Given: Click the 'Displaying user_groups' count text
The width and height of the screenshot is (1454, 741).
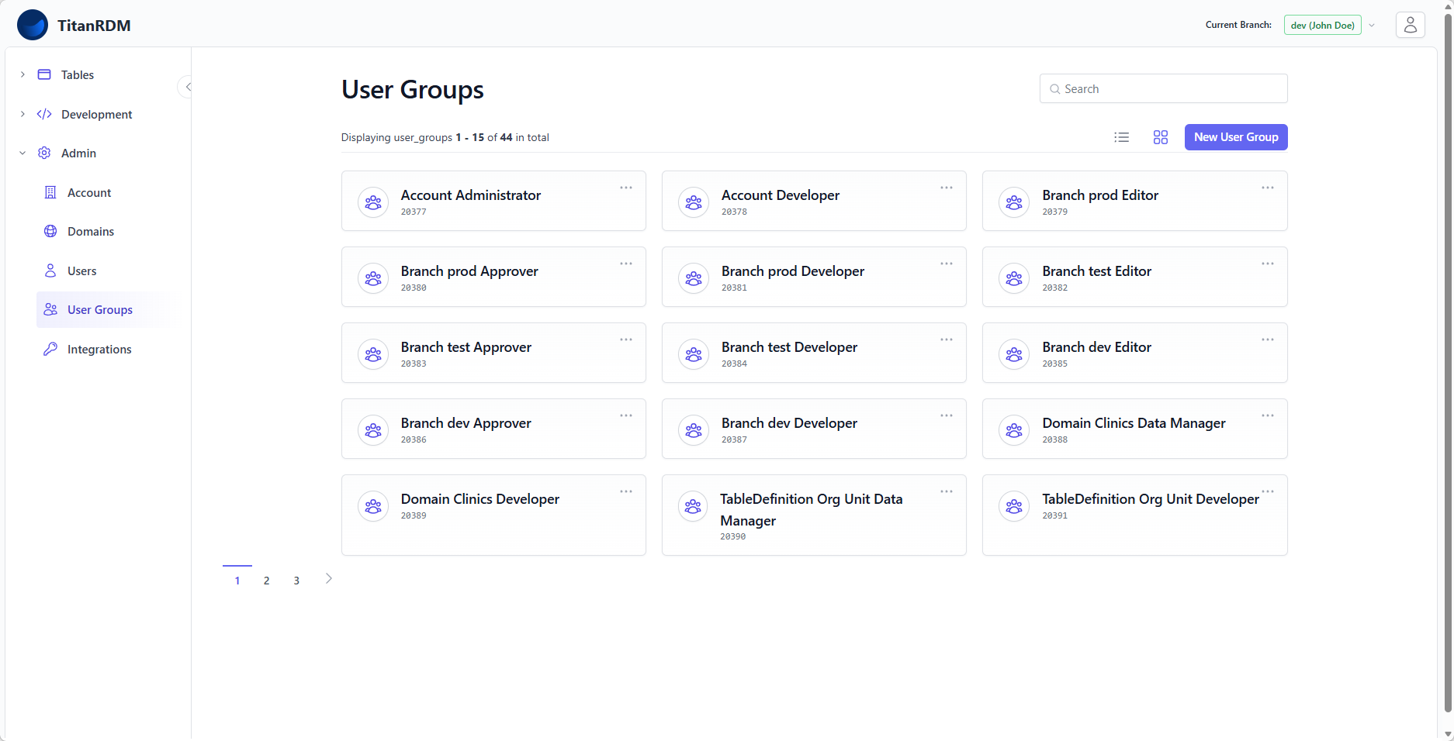Looking at the screenshot, I should tap(445, 137).
